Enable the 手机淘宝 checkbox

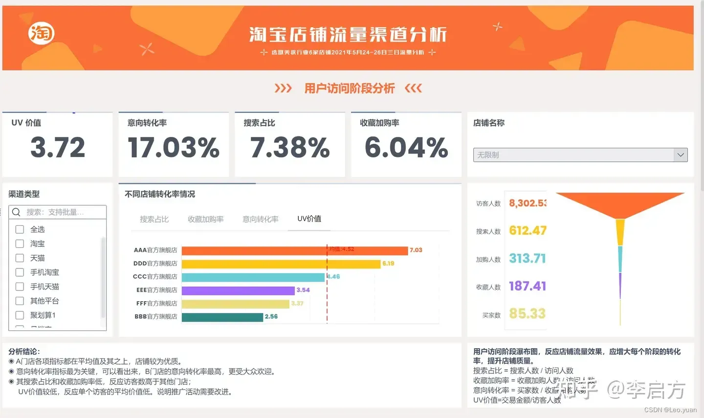pos(20,272)
